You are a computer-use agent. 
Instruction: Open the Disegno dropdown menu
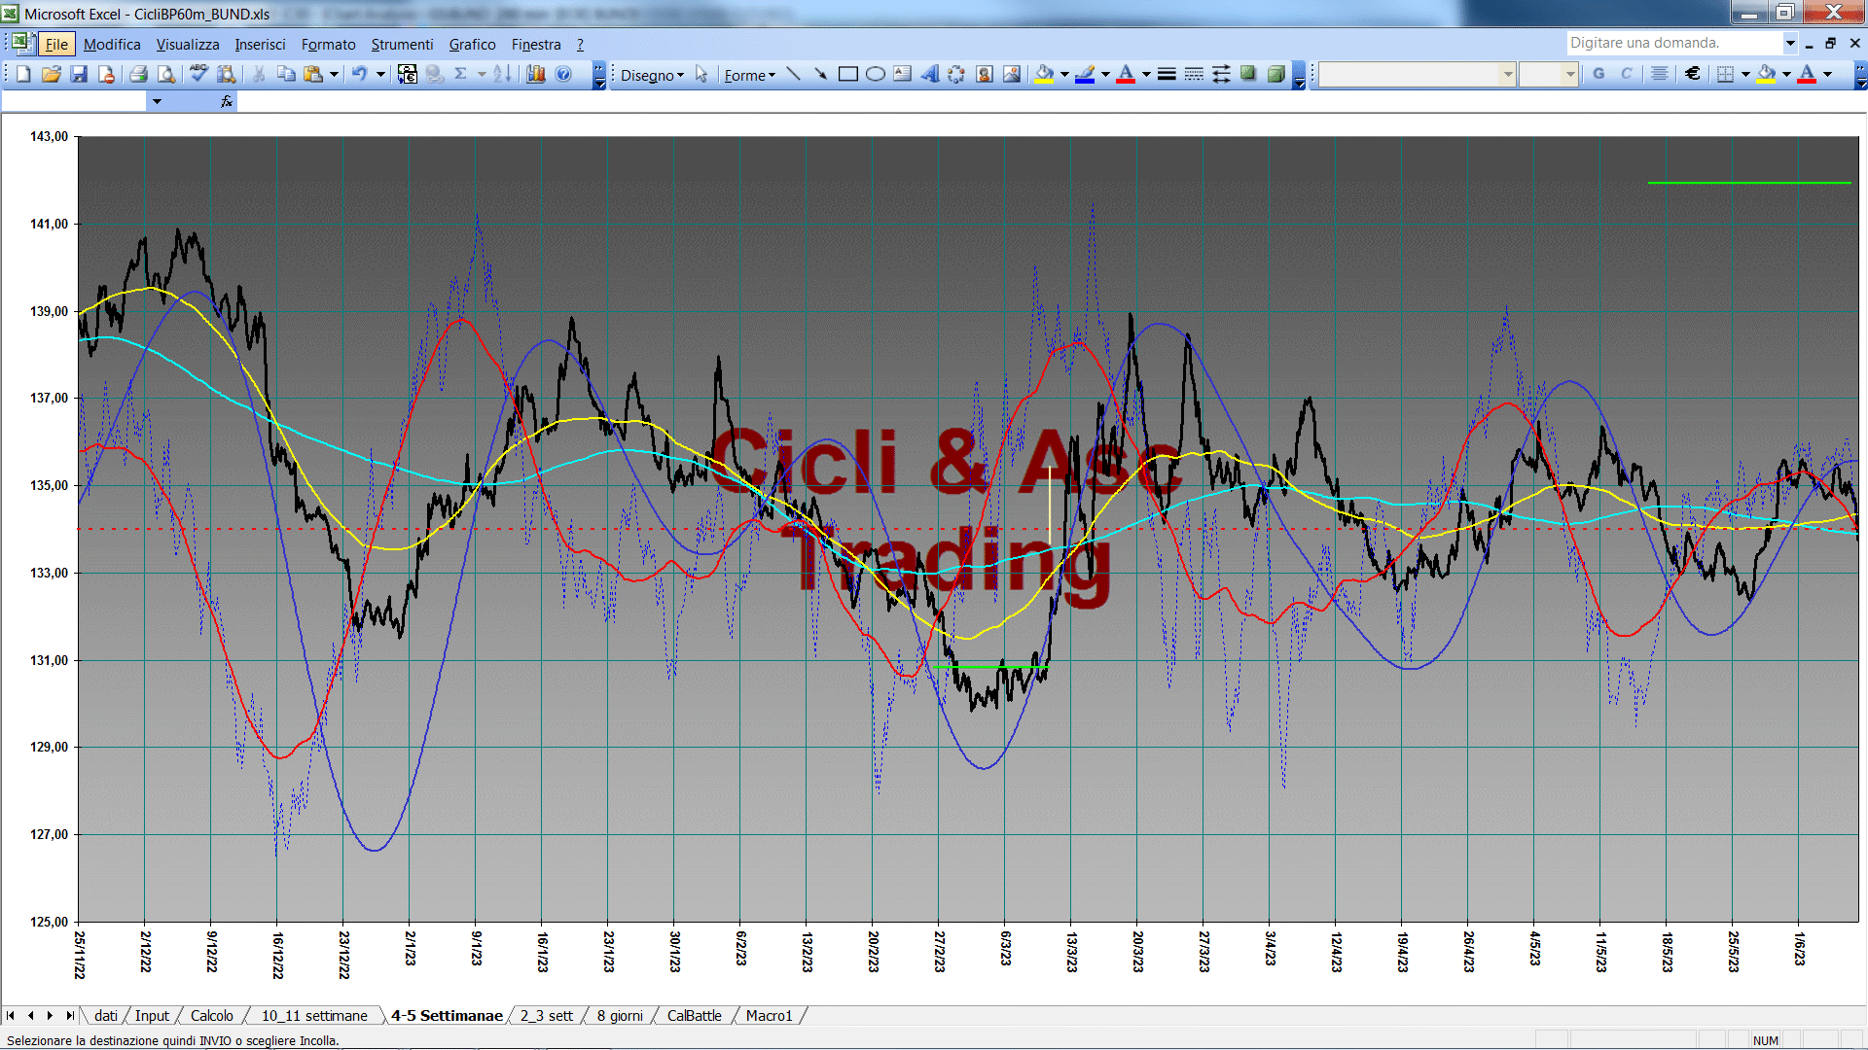coord(652,75)
